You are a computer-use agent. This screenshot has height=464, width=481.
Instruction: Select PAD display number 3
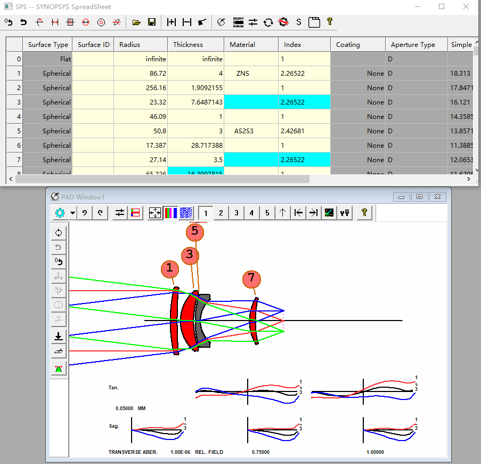tap(237, 213)
